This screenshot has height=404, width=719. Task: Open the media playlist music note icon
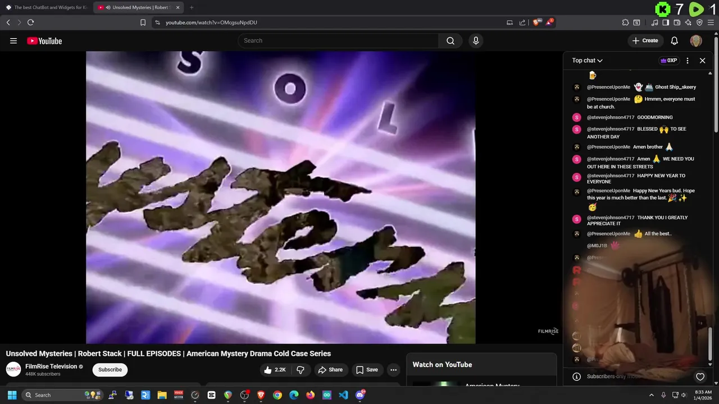pyautogui.click(x=654, y=22)
